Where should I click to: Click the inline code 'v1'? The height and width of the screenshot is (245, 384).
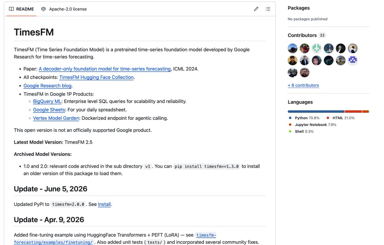coord(148,167)
